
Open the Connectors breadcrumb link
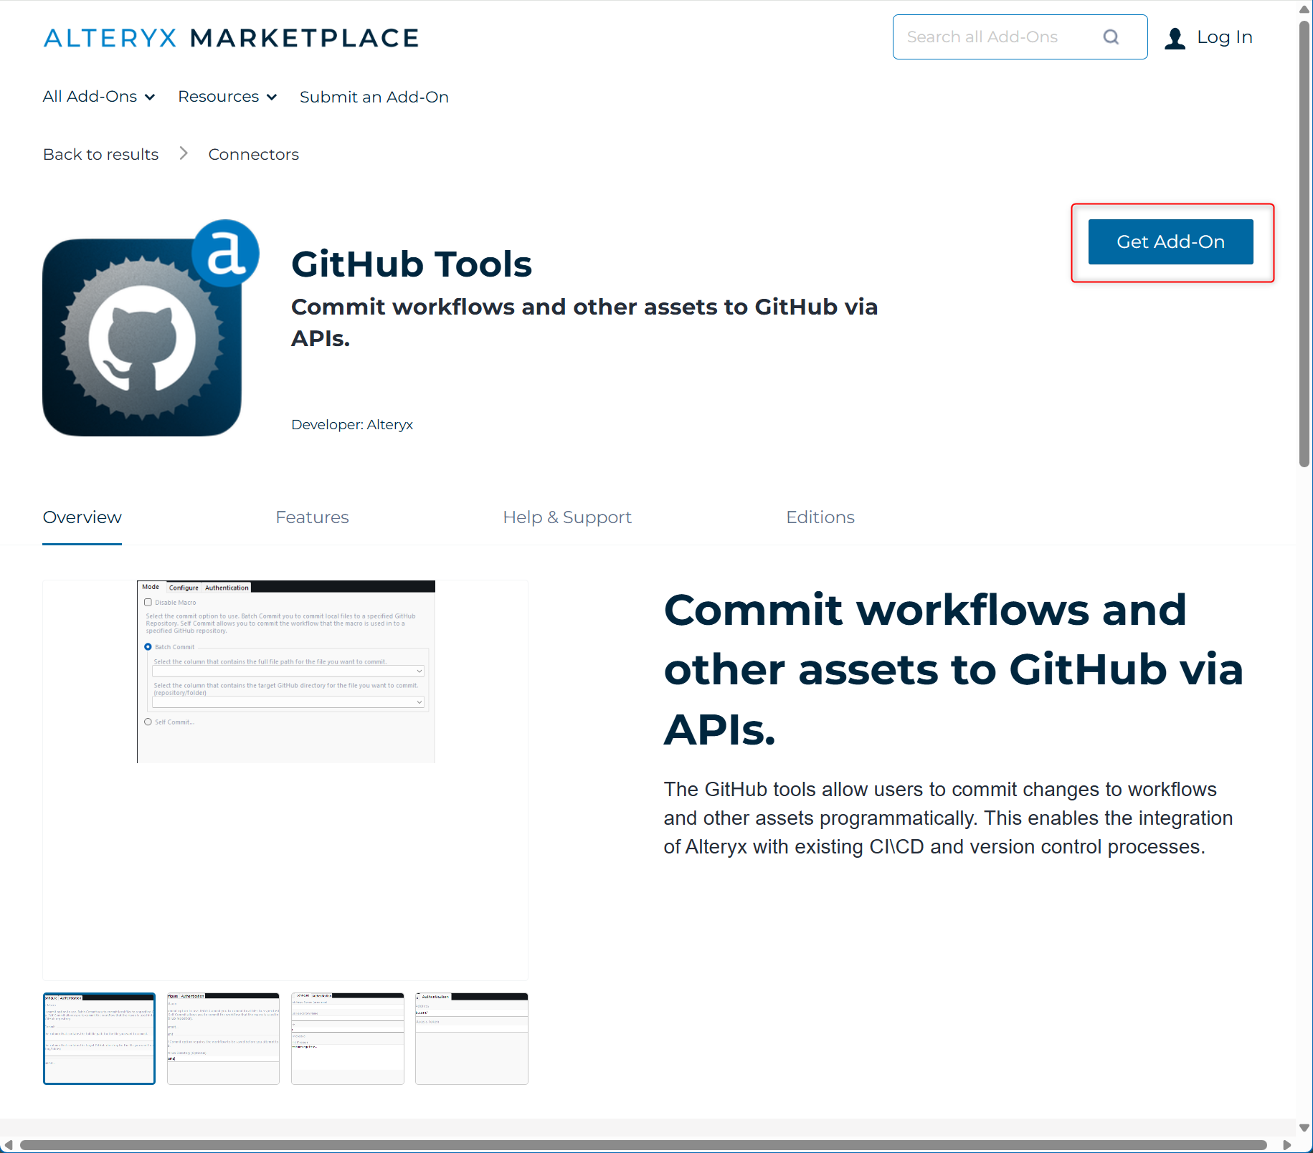[x=253, y=155]
